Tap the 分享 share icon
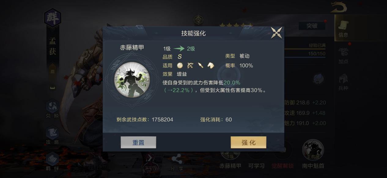The width and height of the screenshot is (387, 178). click(177, 162)
